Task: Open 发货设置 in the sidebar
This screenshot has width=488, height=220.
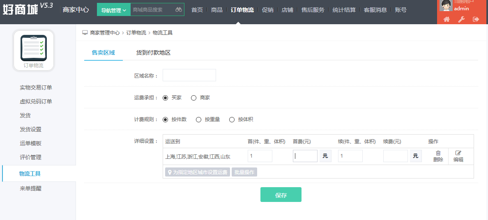Action: pos(30,129)
